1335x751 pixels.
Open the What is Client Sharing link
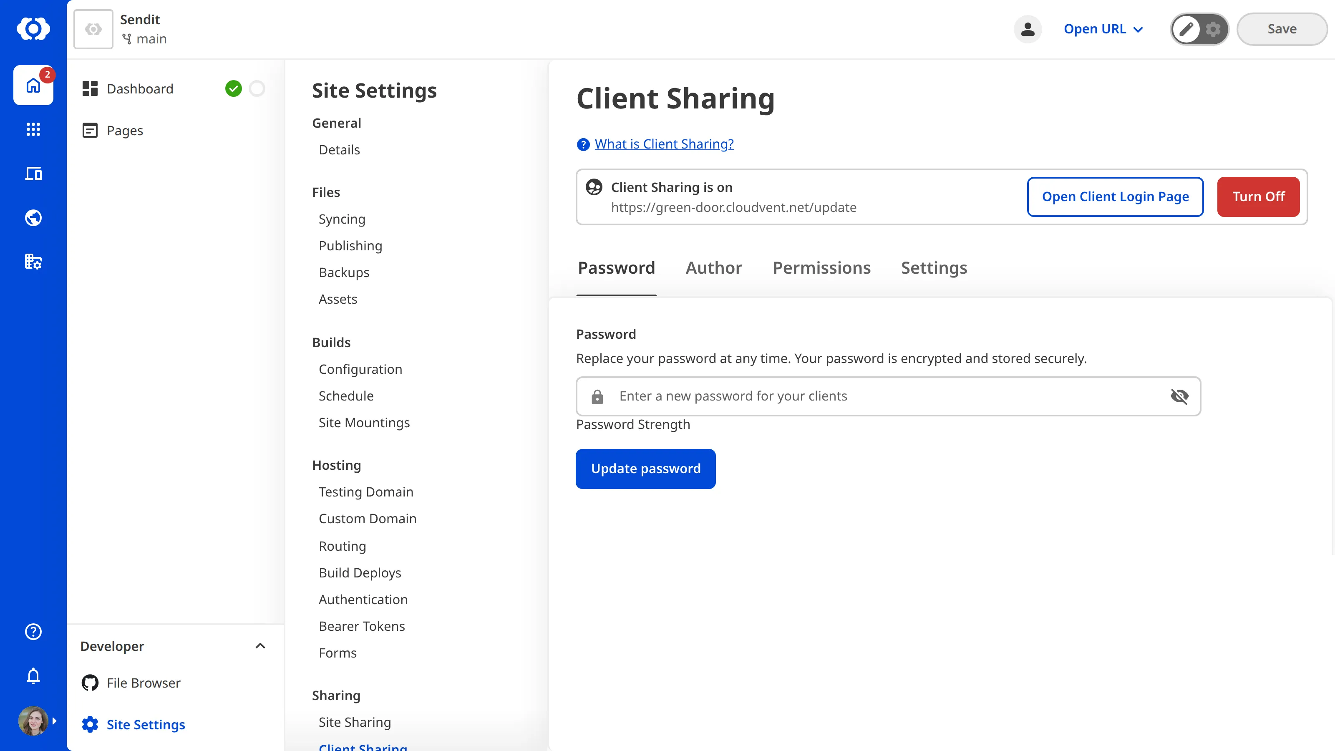(664, 144)
